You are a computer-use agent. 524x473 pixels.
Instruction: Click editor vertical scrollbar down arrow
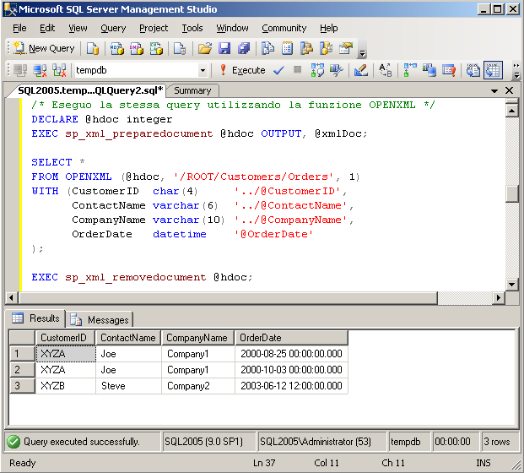(x=511, y=285)
